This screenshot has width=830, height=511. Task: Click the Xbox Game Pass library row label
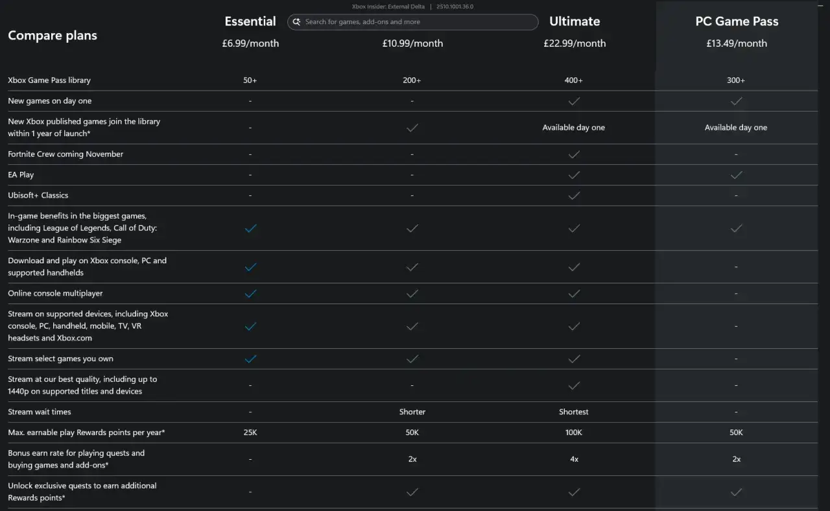pyautogui.click(x=49, y=80)
